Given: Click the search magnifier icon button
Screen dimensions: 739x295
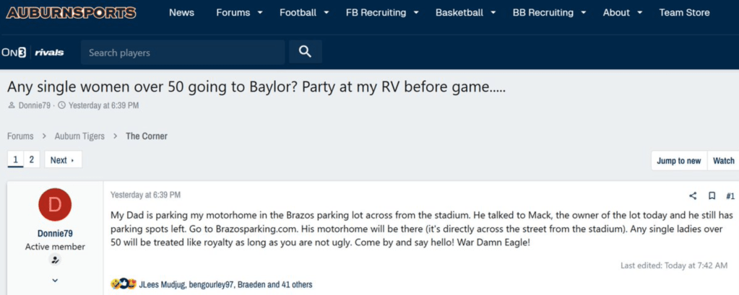Looking at the screenshot, I should coord(305,52).
